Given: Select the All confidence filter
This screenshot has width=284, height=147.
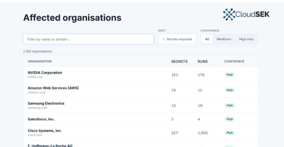Looking at the screenshot, I should pyautogui.click(x=207, y=39).
